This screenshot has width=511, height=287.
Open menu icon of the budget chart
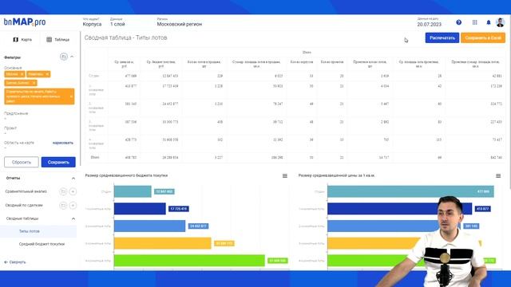(x=285, y=175)
